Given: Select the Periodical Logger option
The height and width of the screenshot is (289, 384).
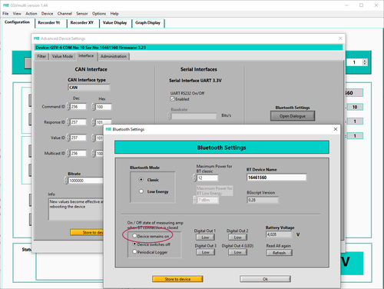Looking at the screenshot, I should click(134, 252).
